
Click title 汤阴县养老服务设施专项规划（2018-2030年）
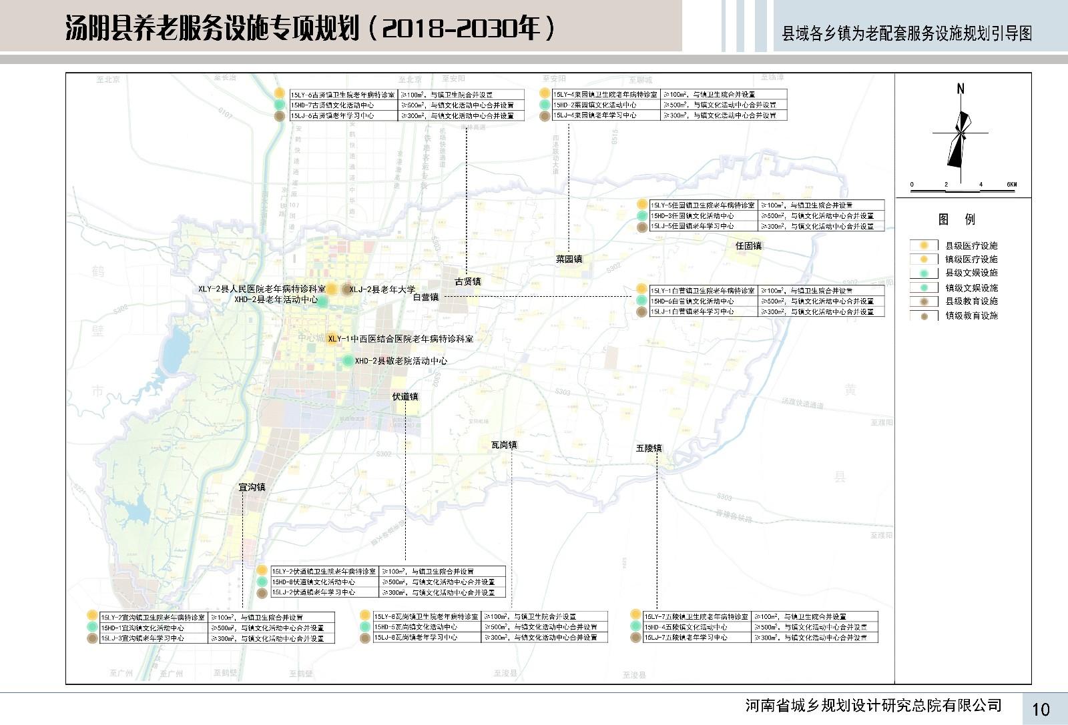[310, 28]
